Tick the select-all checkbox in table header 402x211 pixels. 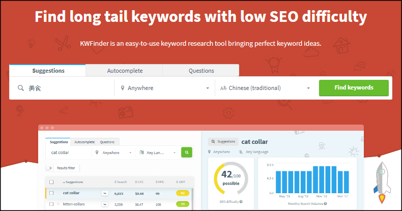point(51,182)
